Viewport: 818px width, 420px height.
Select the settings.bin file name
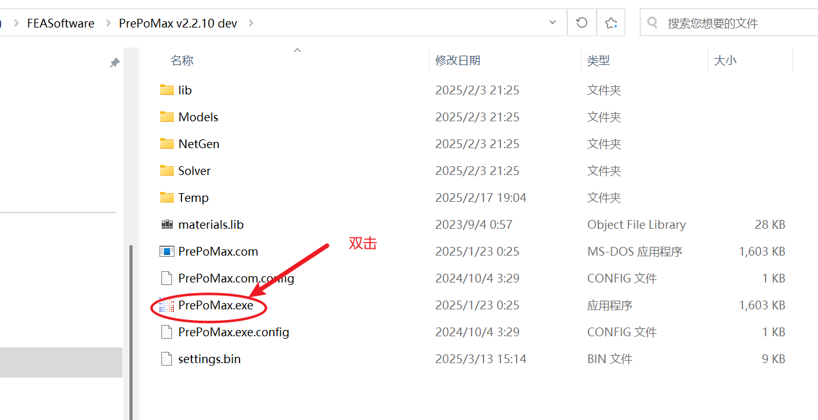(x=210, y=359)
